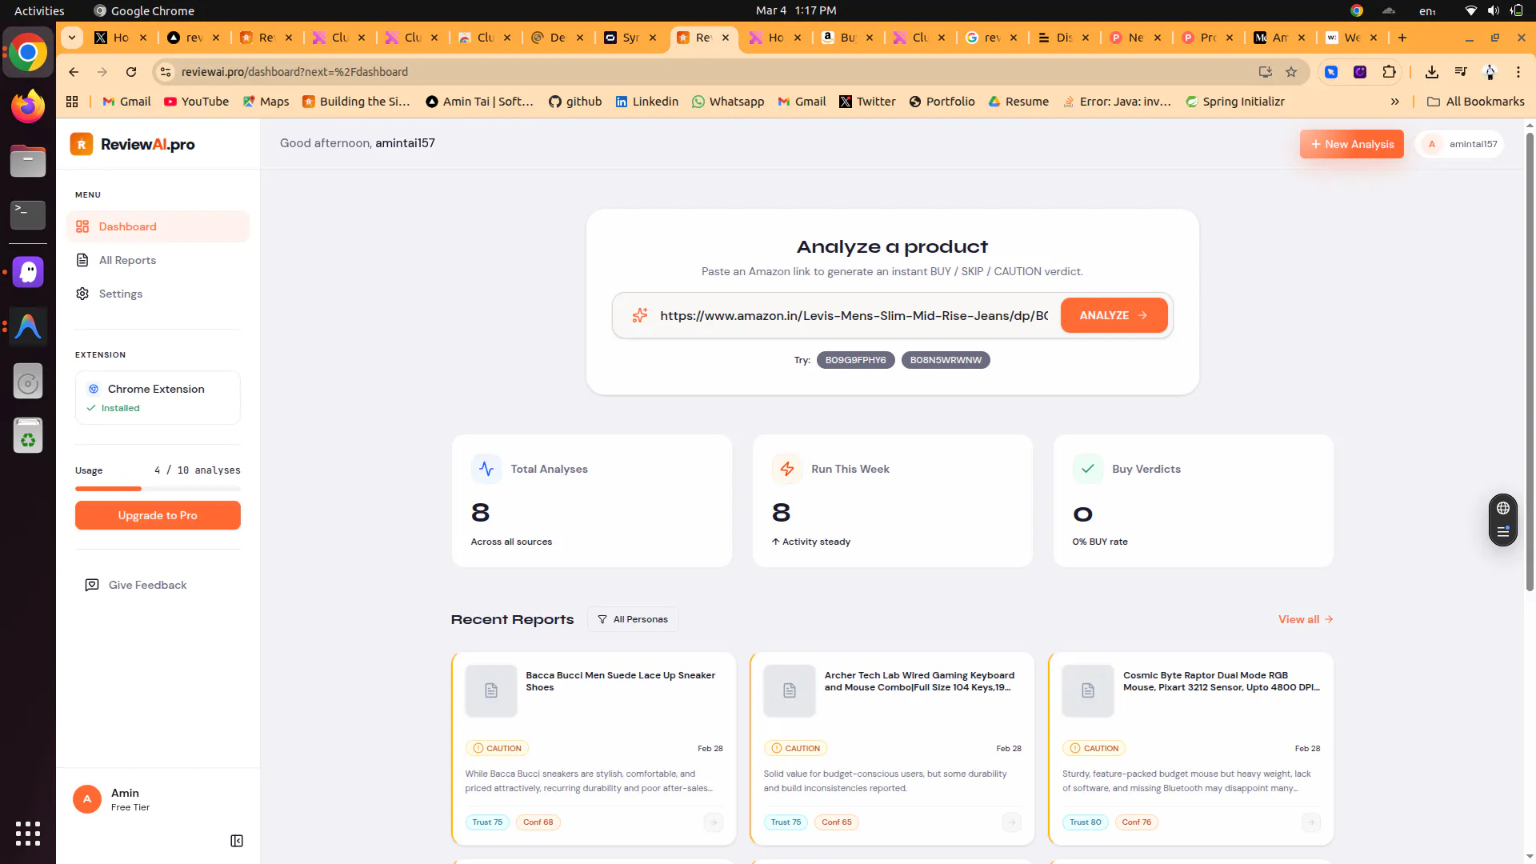The image size is (1536, 864).
Task: Open Chrome extensions puzzle icon
Action: (x=1389, y=72)
